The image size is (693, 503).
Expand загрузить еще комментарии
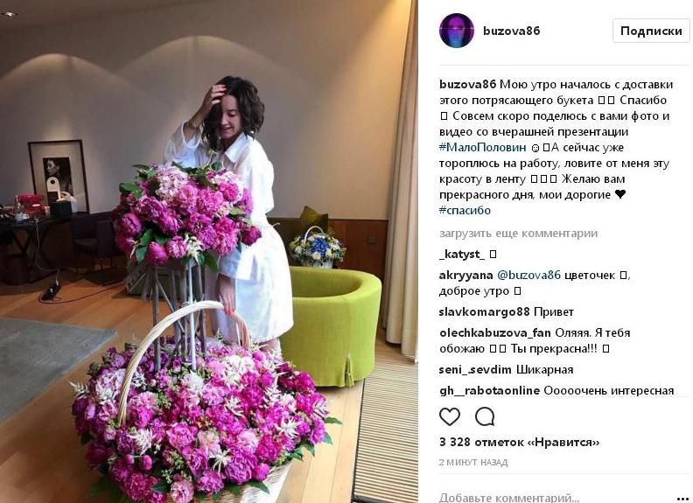pos(518,234)
